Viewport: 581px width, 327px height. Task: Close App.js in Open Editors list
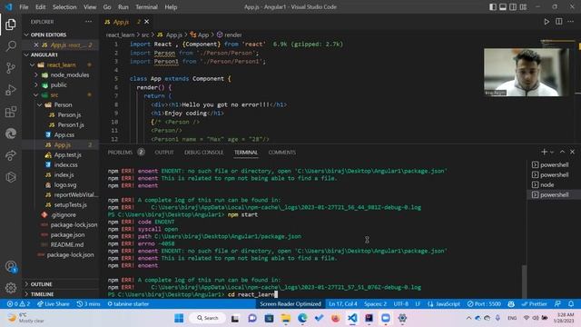point(36,45)
